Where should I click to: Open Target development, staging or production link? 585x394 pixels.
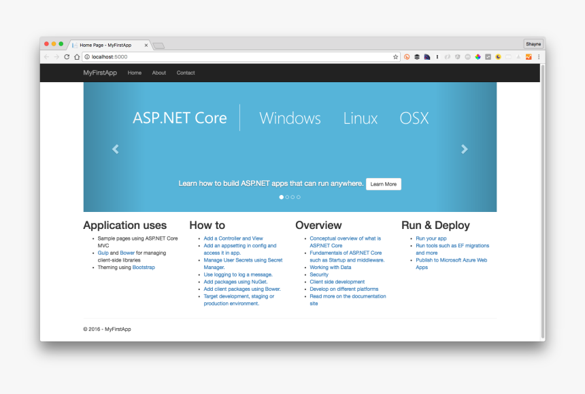click(x=239, y=300)
